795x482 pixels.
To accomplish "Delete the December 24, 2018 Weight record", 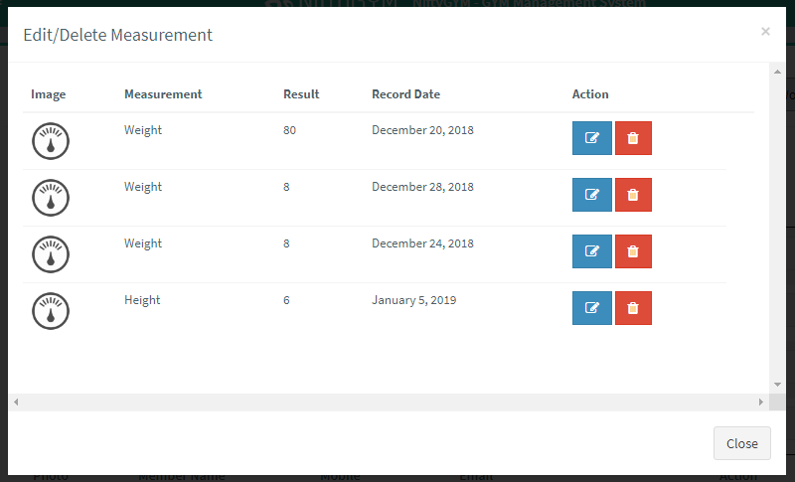I will click(x=633, y=251).
